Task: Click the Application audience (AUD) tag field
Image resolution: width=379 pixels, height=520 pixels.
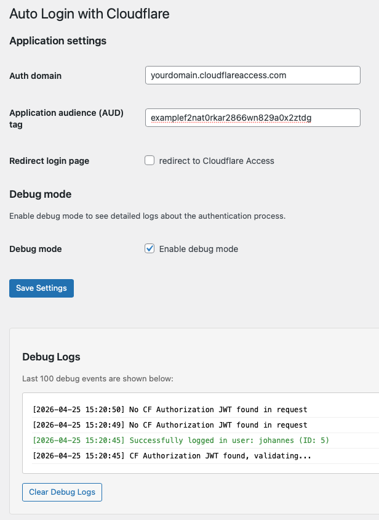Action: click(x=252, y=118)
